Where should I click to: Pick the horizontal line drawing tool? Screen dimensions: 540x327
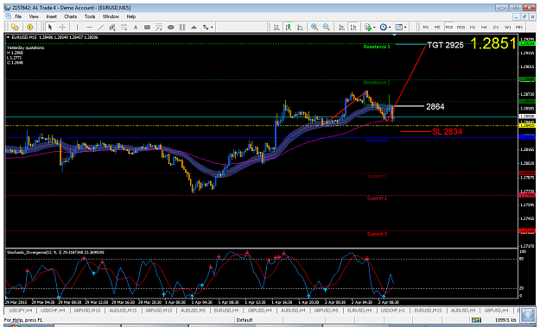tap(89, 27)
